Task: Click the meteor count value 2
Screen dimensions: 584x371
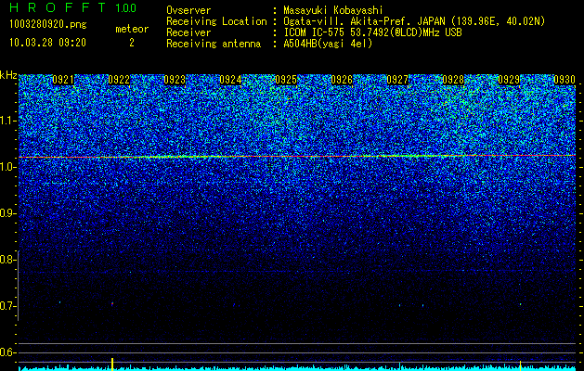Action: tap(132, 43)
